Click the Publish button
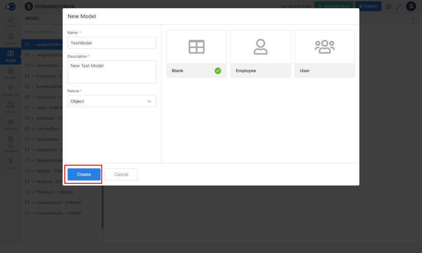This screenshot has width=422, height=253. pyautogui.click(x=368, y=6)
